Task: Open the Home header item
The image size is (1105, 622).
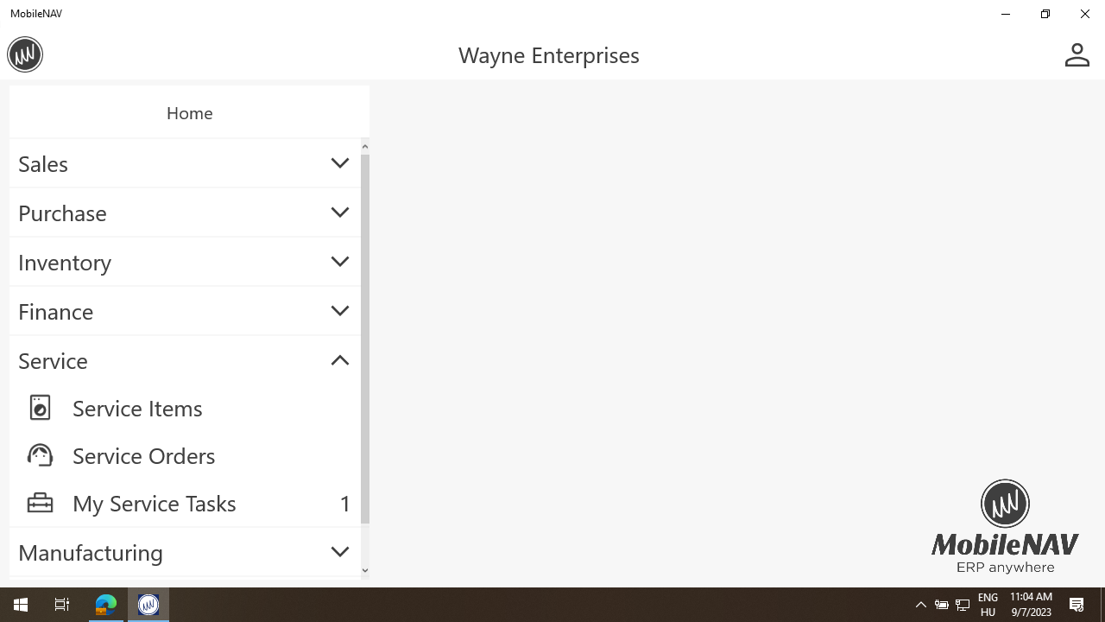Action: [x=189, y=113]
